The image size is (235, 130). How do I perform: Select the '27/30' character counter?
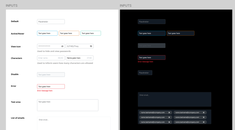point(89,58)
